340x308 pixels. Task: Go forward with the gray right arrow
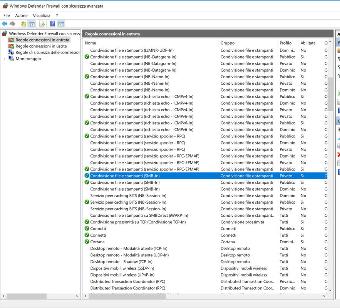[x=12, y=23]
